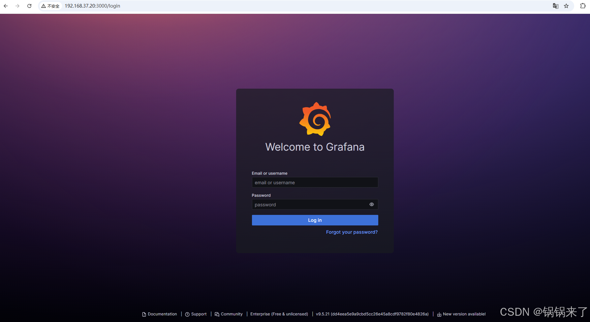Open the Forgot your password link

[x=352, y=232]
